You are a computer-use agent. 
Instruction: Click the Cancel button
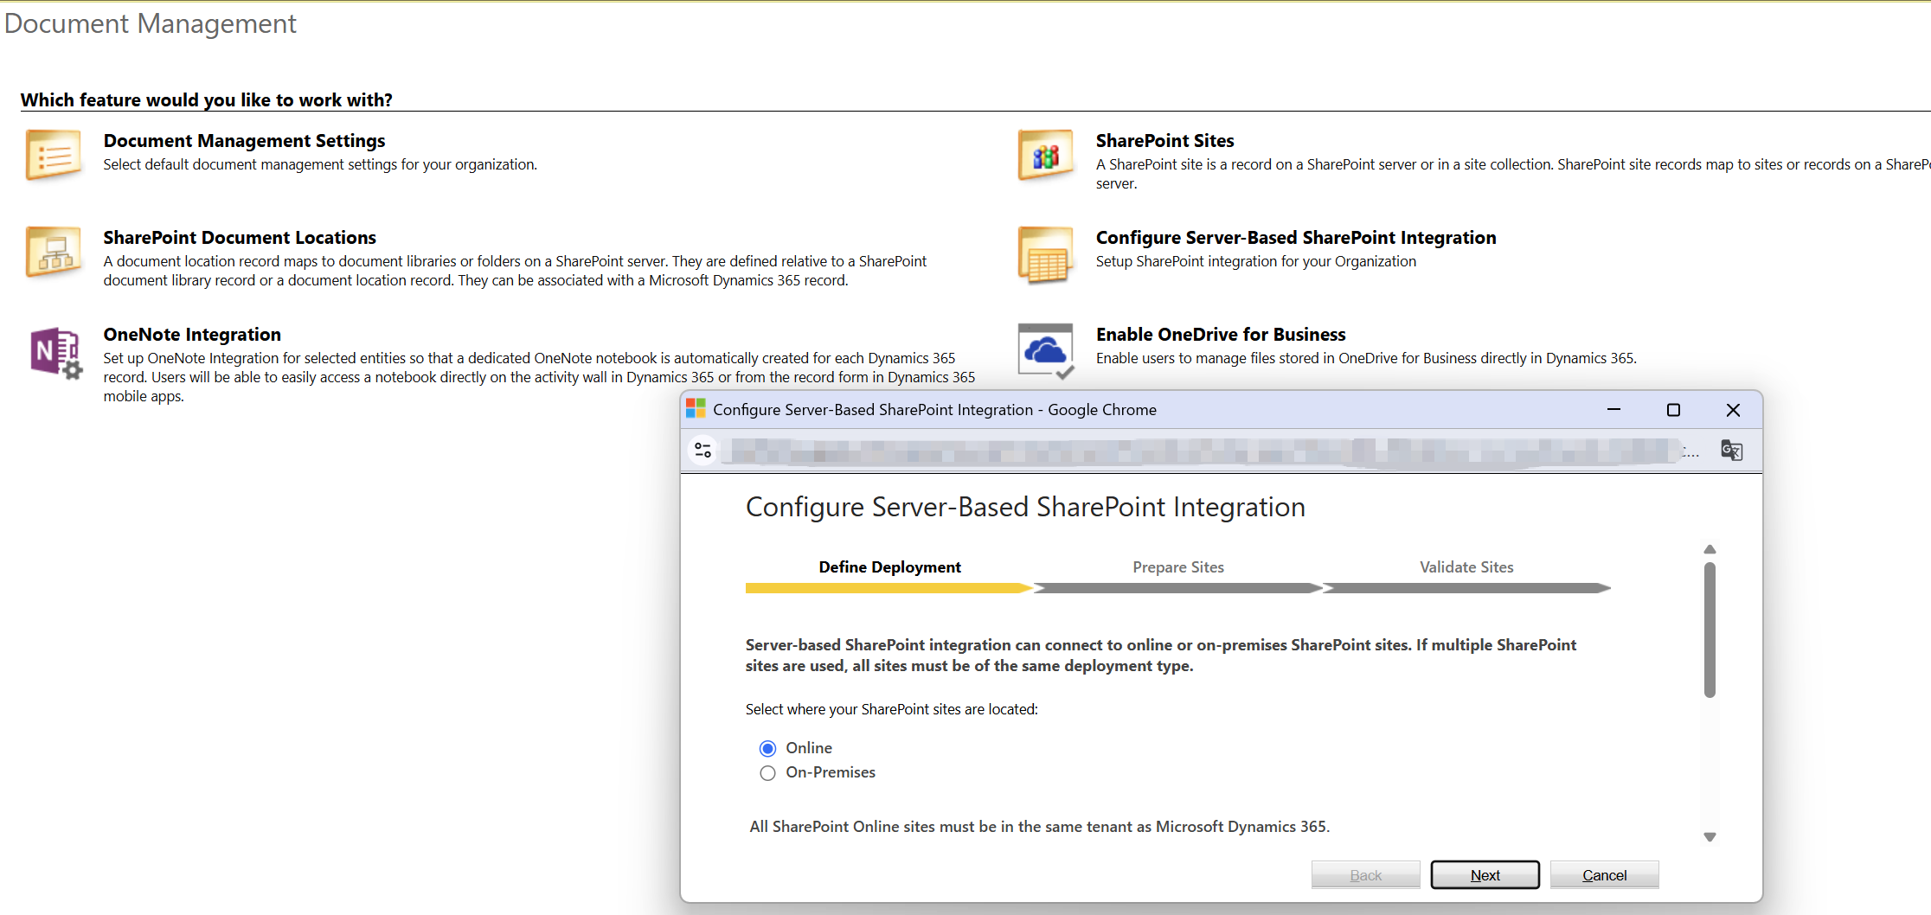[1604, 875]
